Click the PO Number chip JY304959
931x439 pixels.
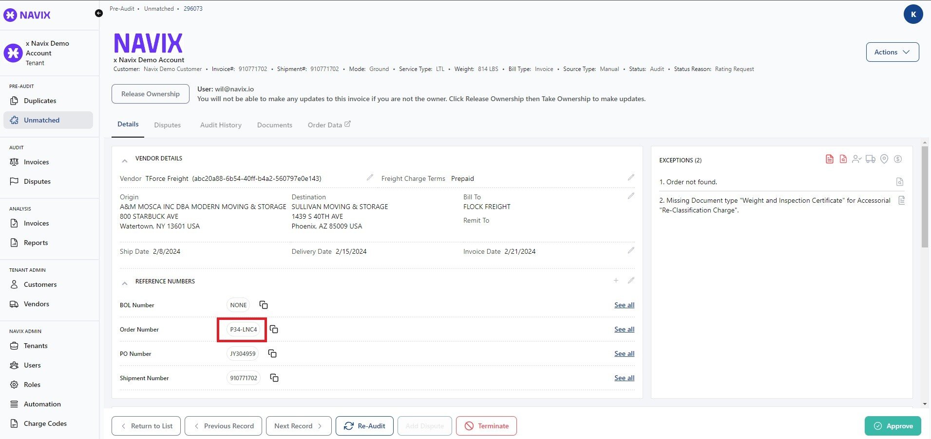[243, 353]
